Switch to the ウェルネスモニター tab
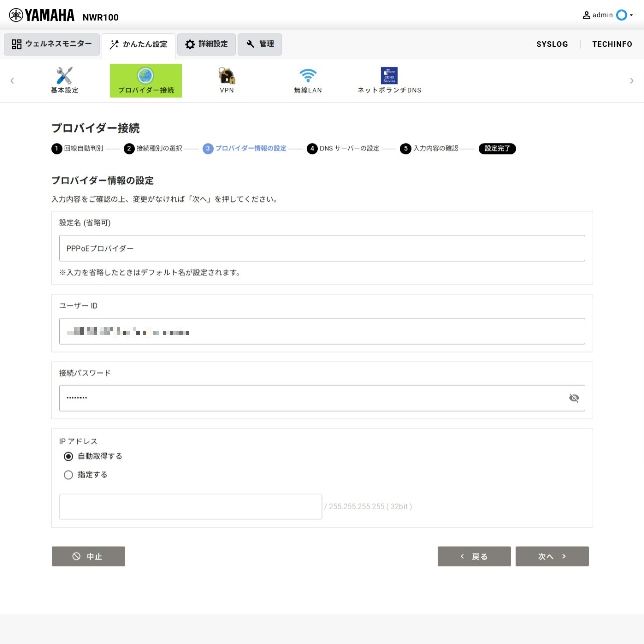This screenshot has width=644, height=644. click(52, 44)
